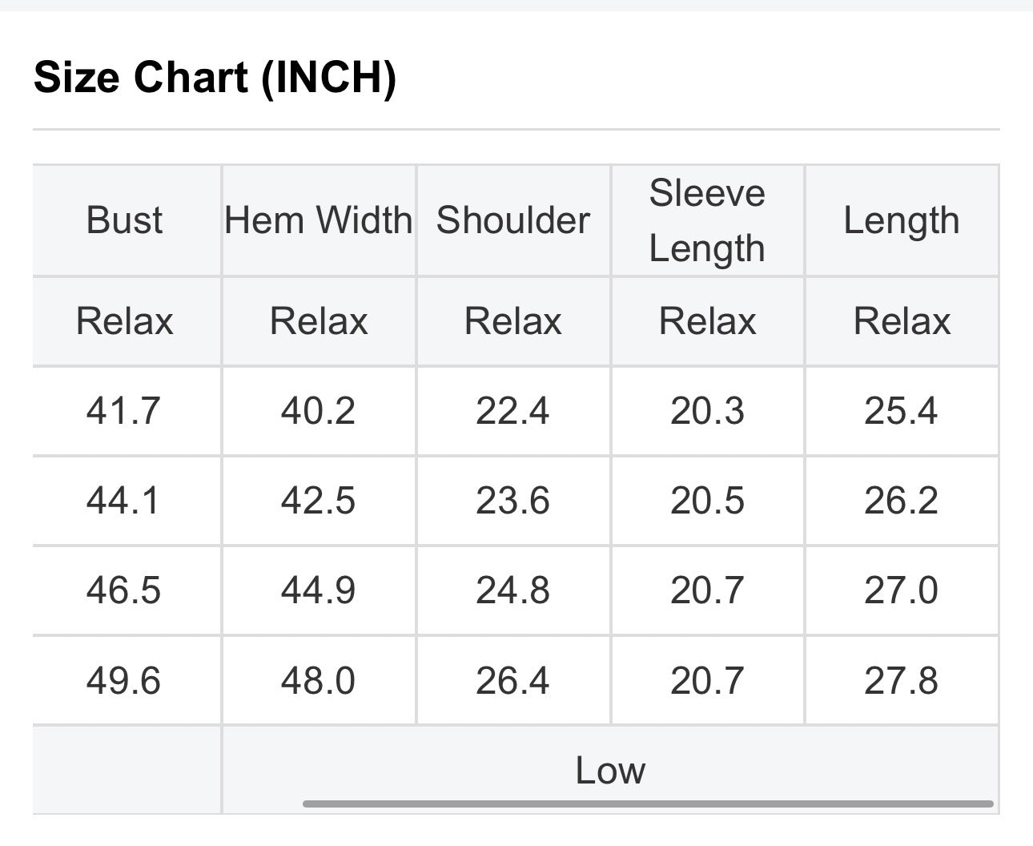Screen dimensions: 1033x846
Task: Click the sleeve length value 20.5
Action: (x=707, y=501)
